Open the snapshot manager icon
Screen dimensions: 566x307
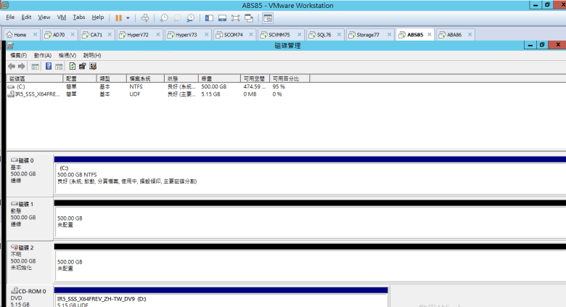pyautogui.click(x=190, y=17)
